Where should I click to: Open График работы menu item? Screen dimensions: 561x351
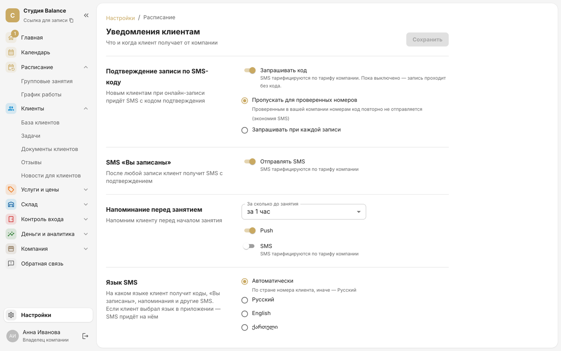coord(41,94)
